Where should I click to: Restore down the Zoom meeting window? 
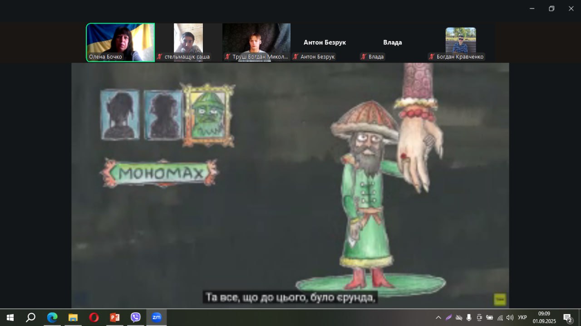pyautogui.click(x=551, y=8)
